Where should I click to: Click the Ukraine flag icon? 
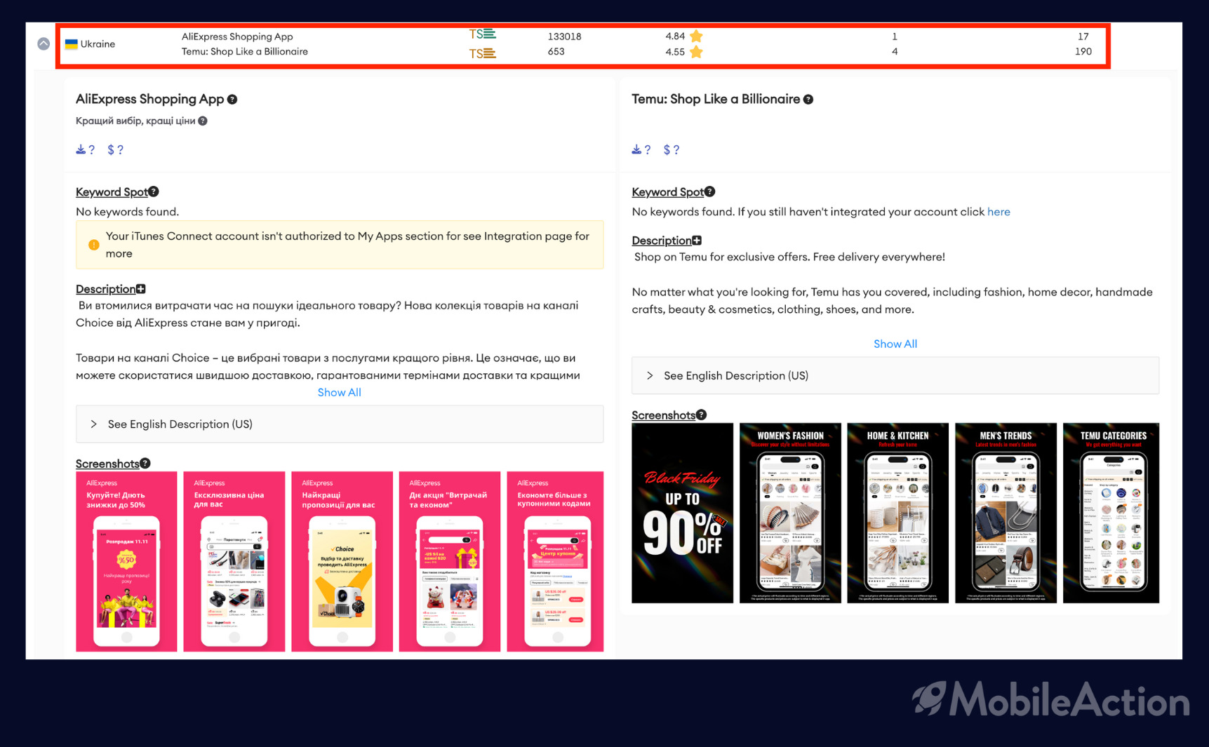[x=71, y=43]
